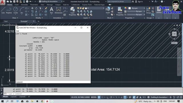Close the Example drawing tab
The height and width of the screenshot is (103, 183).
(x=34, y=21)
